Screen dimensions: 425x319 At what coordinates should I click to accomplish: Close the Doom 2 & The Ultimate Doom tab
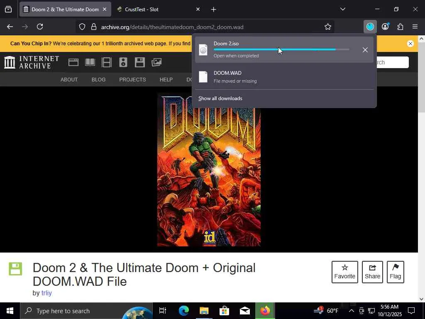(x=105, y=9)
